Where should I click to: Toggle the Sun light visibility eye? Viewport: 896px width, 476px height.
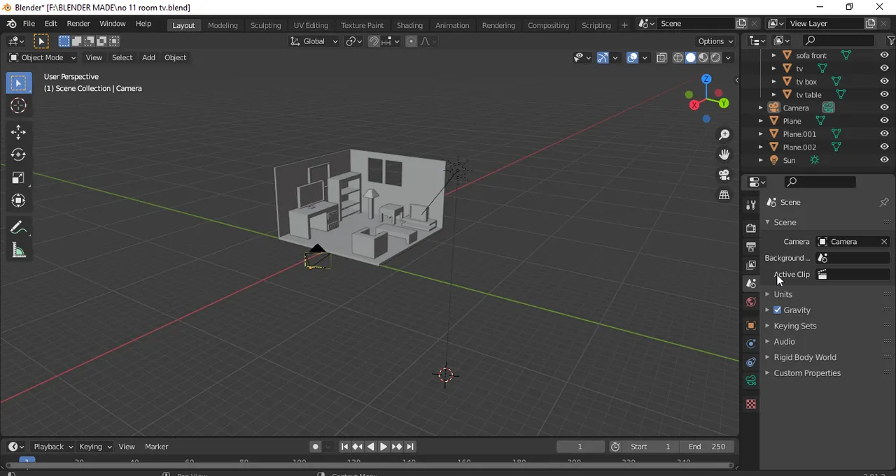[884, 160]
